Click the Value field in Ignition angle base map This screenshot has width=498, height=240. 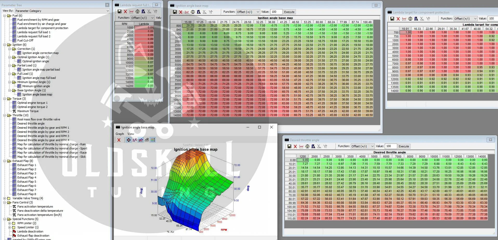[276, 12]
